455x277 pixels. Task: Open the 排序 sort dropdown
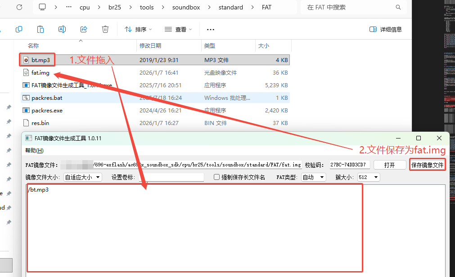(138, 29)
